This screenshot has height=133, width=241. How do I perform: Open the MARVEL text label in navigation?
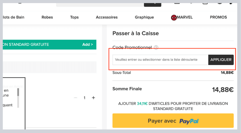pos(185,17)
